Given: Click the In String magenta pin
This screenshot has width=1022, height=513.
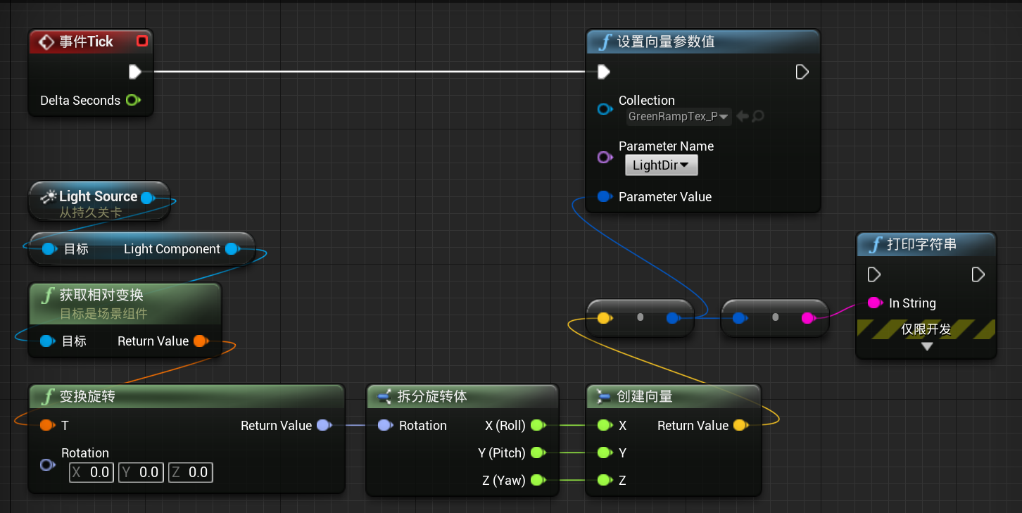Looking at the screenshot, I should pos(875,303).
